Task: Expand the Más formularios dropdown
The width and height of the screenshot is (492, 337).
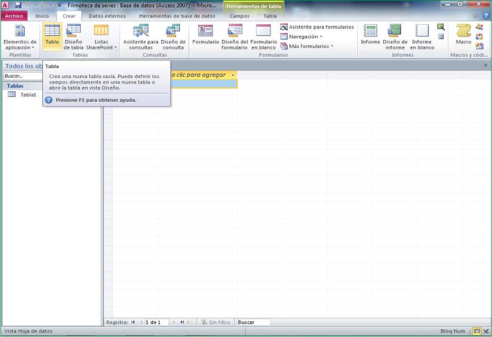Action: click(307, 46)
